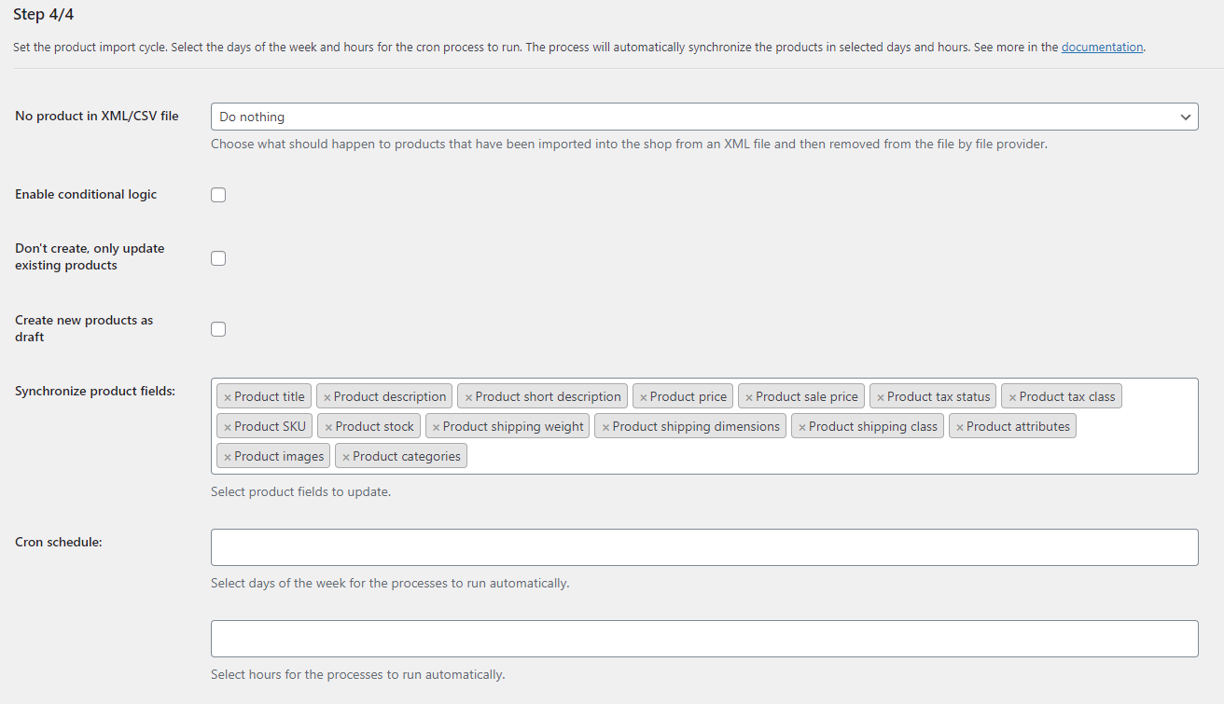Click the Cron schedule days of week field
Screen dimensions: 1224x704
(704, 547)
